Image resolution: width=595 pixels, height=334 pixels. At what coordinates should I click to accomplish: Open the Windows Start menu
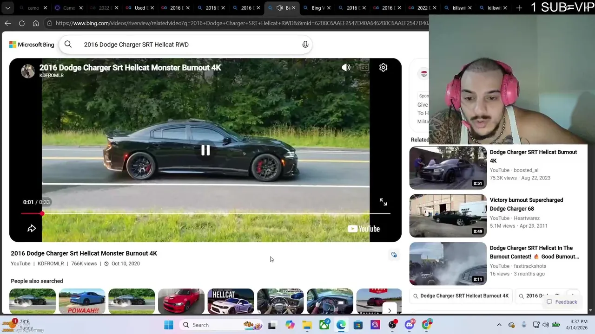pyautogui.click(x=168, y=325)
